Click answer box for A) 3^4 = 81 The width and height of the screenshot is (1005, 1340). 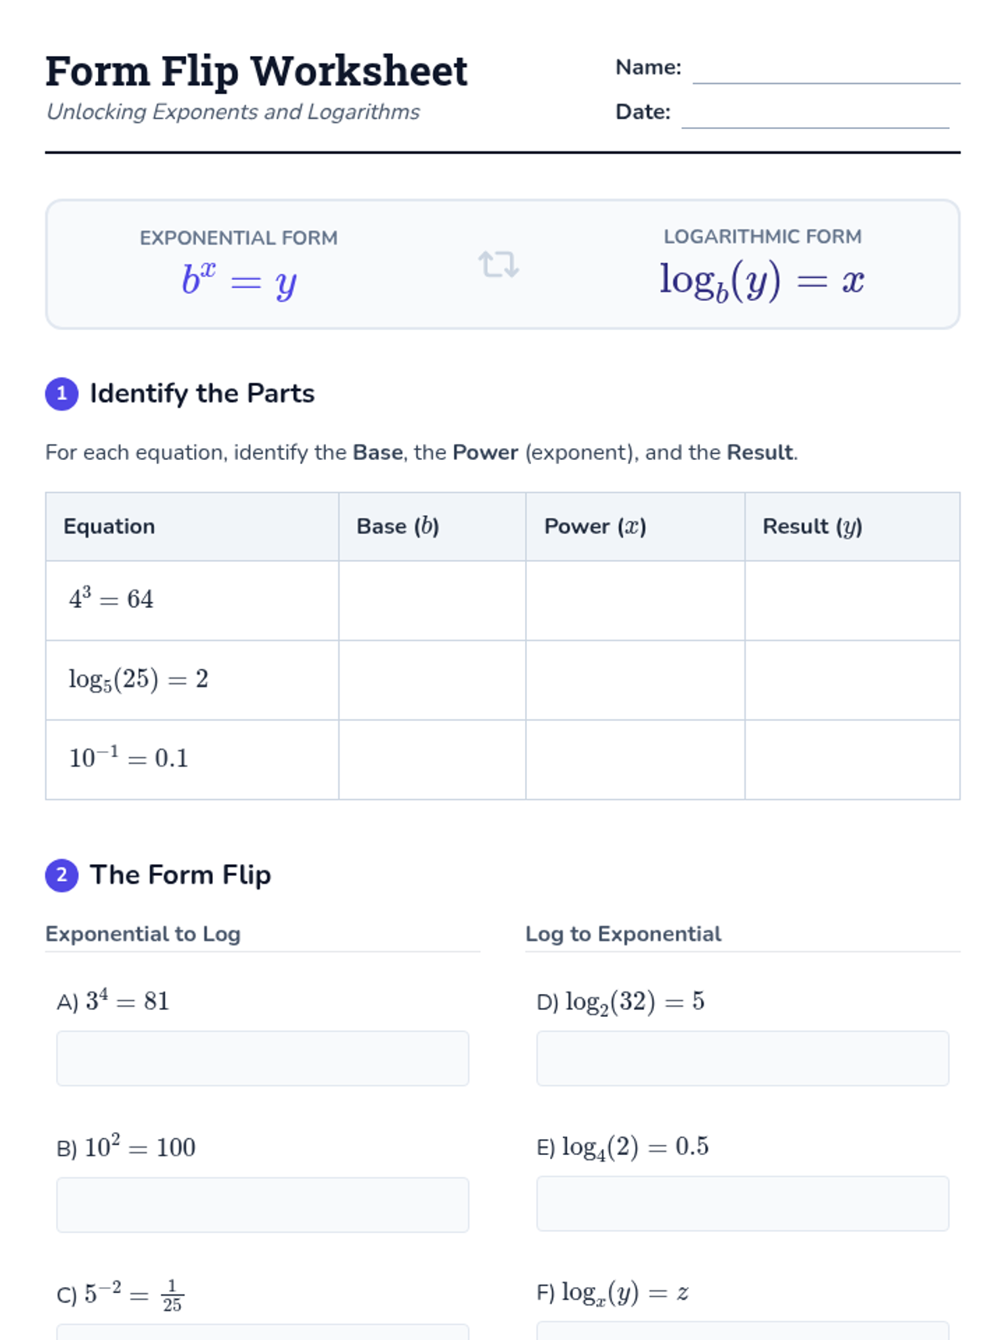coord(262,1059)
